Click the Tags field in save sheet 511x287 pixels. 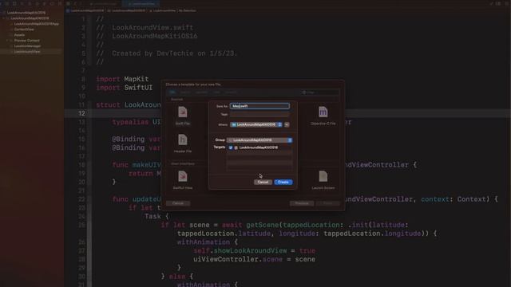pos(259,114)
